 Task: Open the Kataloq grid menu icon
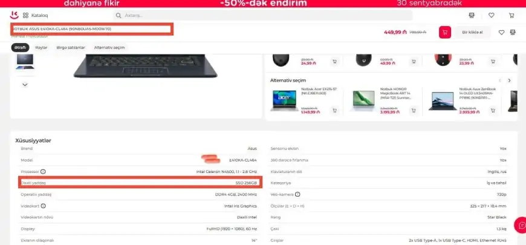25,15
